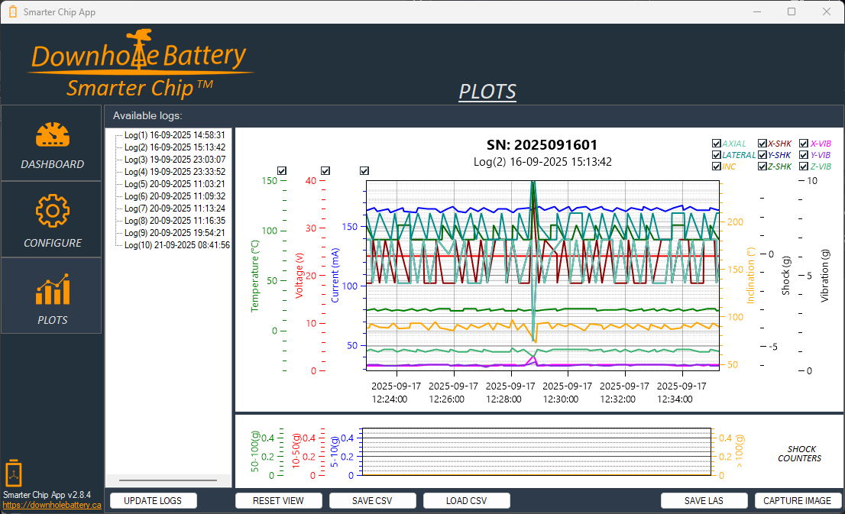Viewport: 845px width, 514px height.
Task: Uncheck the AXIAL plot checkbox
Action: tap(717, 143)
